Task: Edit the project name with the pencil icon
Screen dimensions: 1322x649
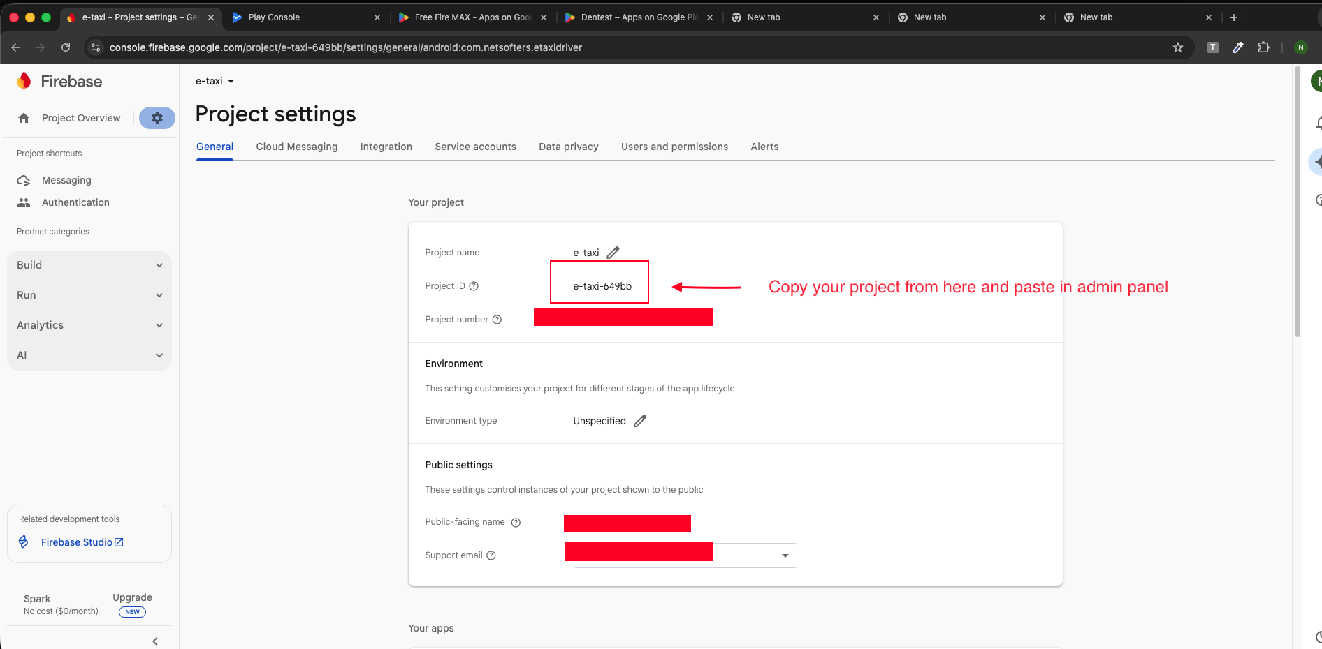Action: point(613,253)
